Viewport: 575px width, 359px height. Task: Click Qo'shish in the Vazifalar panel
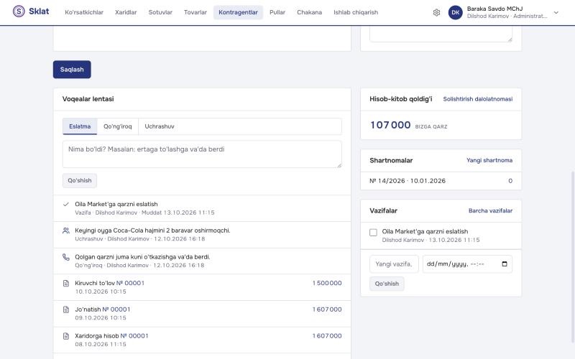387,284
